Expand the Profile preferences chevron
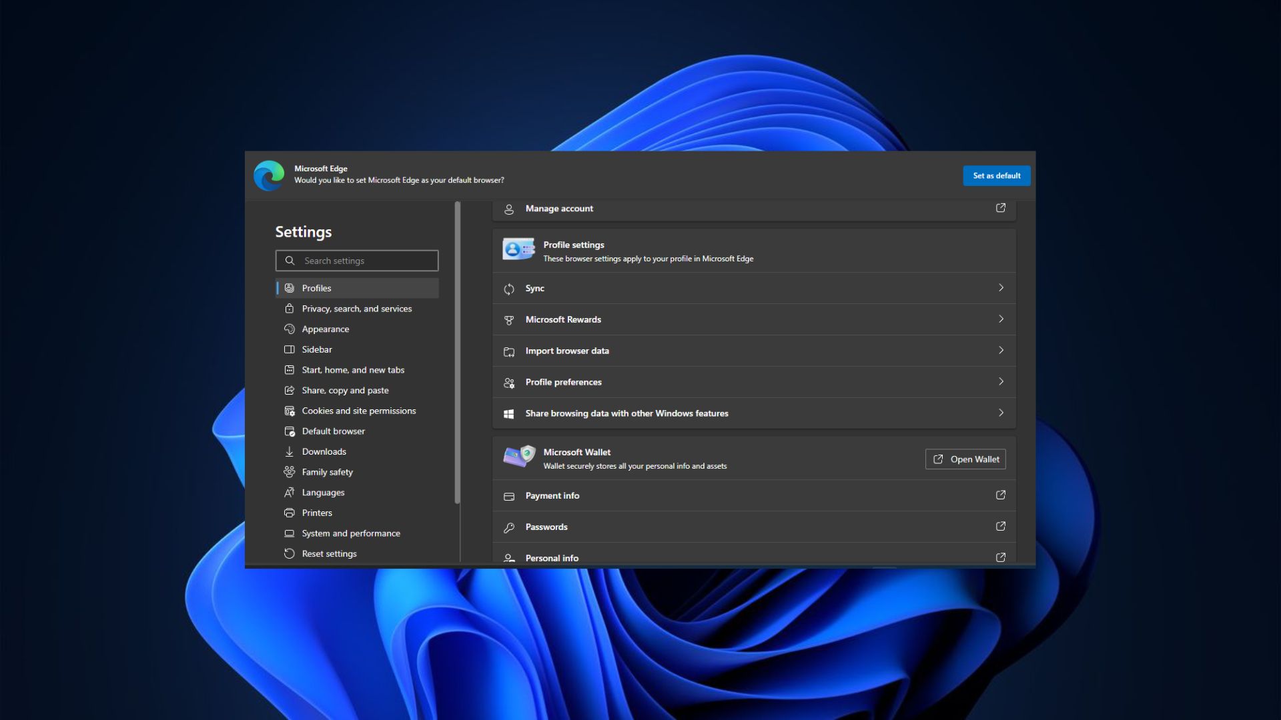Viewport: 1281px width, 720px height. [x=1000, y=381]
